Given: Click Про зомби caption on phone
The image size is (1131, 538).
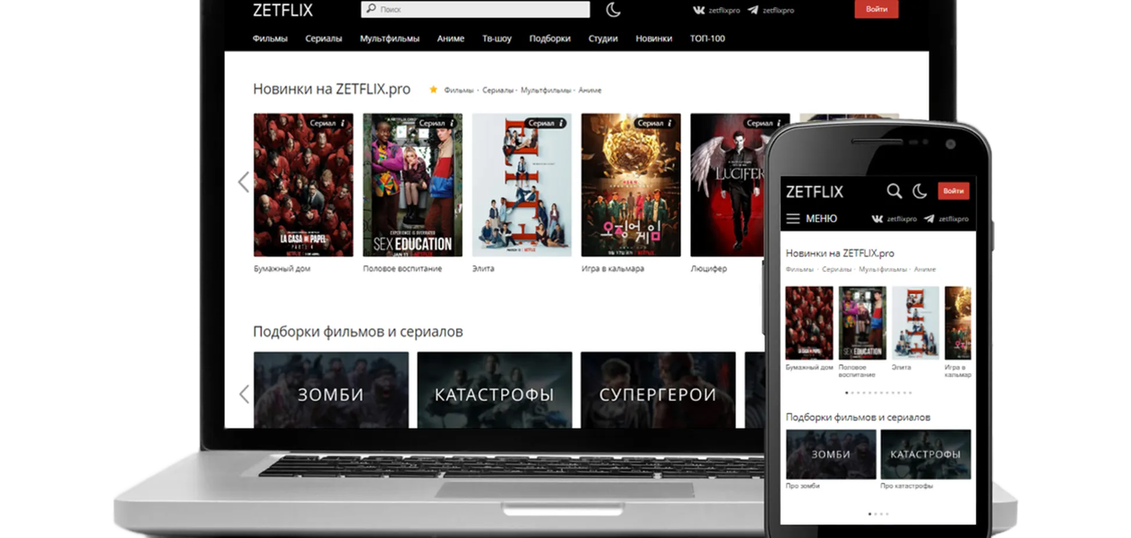Looking at the screenshot, I should 803,486.
